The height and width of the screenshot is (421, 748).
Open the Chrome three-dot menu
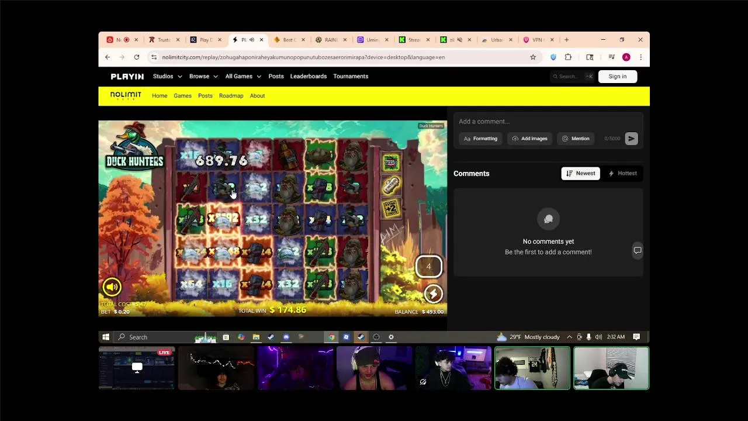coord(640,57)
